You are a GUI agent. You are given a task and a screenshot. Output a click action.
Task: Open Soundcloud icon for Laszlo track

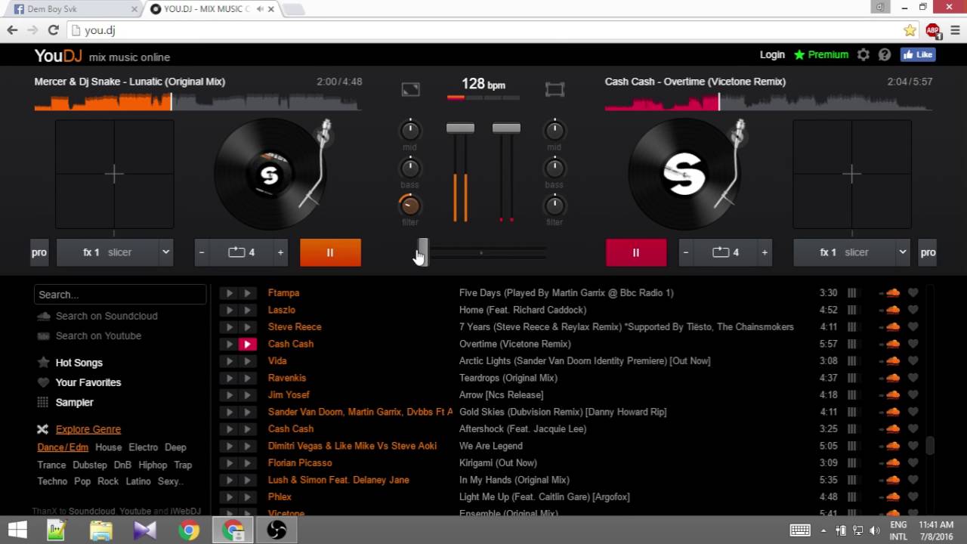[x=893, y=310]
